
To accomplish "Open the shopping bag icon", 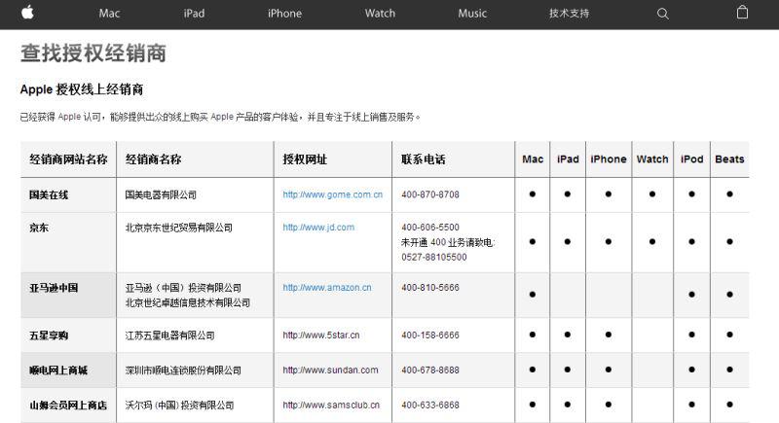I will (742, 12).
